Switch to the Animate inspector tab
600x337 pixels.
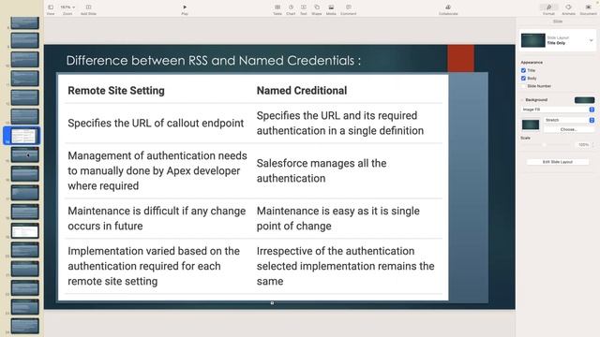point(569,7)
